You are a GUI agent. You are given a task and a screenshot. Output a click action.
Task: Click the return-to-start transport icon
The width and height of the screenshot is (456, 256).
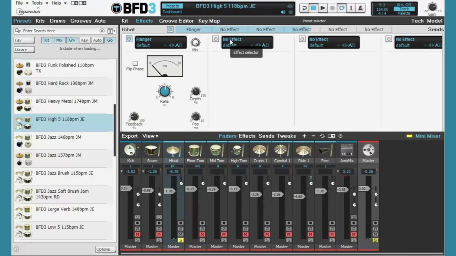pyautogui.click(x=304, y=8)
